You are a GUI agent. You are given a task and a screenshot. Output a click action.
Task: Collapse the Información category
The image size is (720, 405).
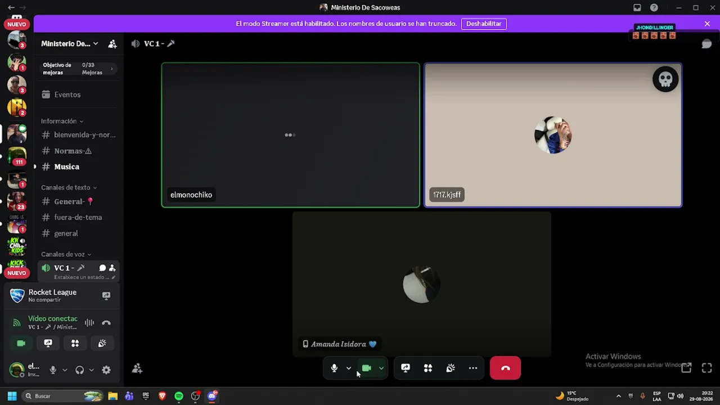[x=62, y=121]
